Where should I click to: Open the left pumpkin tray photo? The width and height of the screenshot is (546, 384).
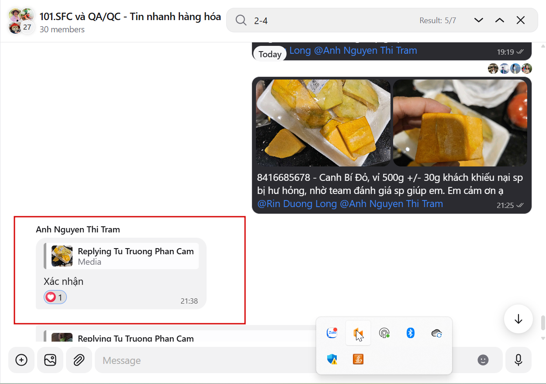323,123
